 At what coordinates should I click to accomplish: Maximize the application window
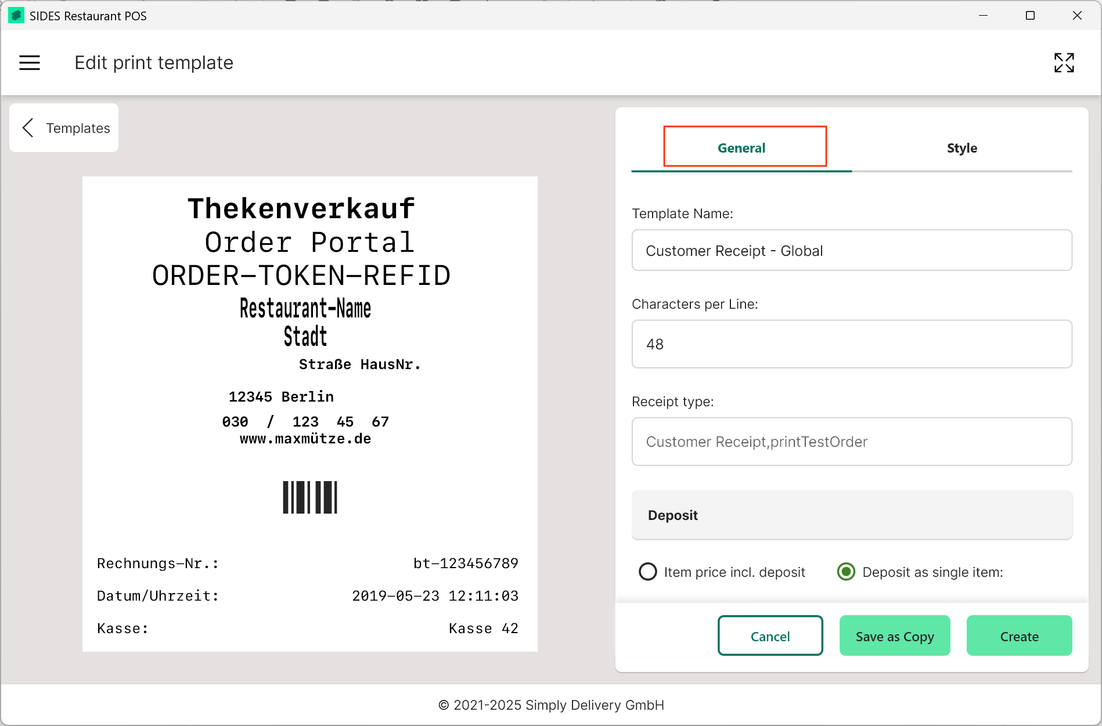[1030, 16]
